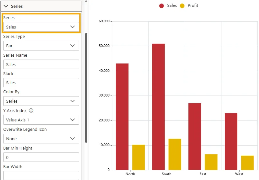Open the Series Type dropdown

tap(41, 46)
